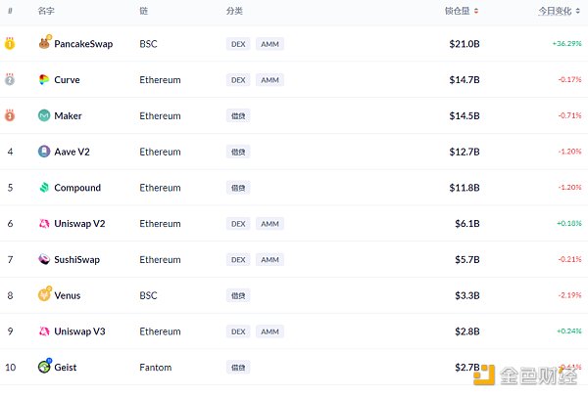Image resolution: width=588 pixels, height=396 pixels.
Task: Open the Compound protocol name link
Action: (x=77, y=188)
